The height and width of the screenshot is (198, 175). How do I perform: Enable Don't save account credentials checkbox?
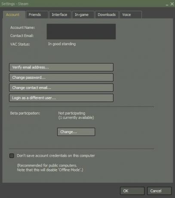pos(12,156)
